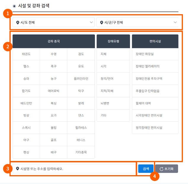Image resolution: width=188 pixels, height=184 pixels.
Task: Tap the 골프 course cell
Action: (x=54, y=140)
